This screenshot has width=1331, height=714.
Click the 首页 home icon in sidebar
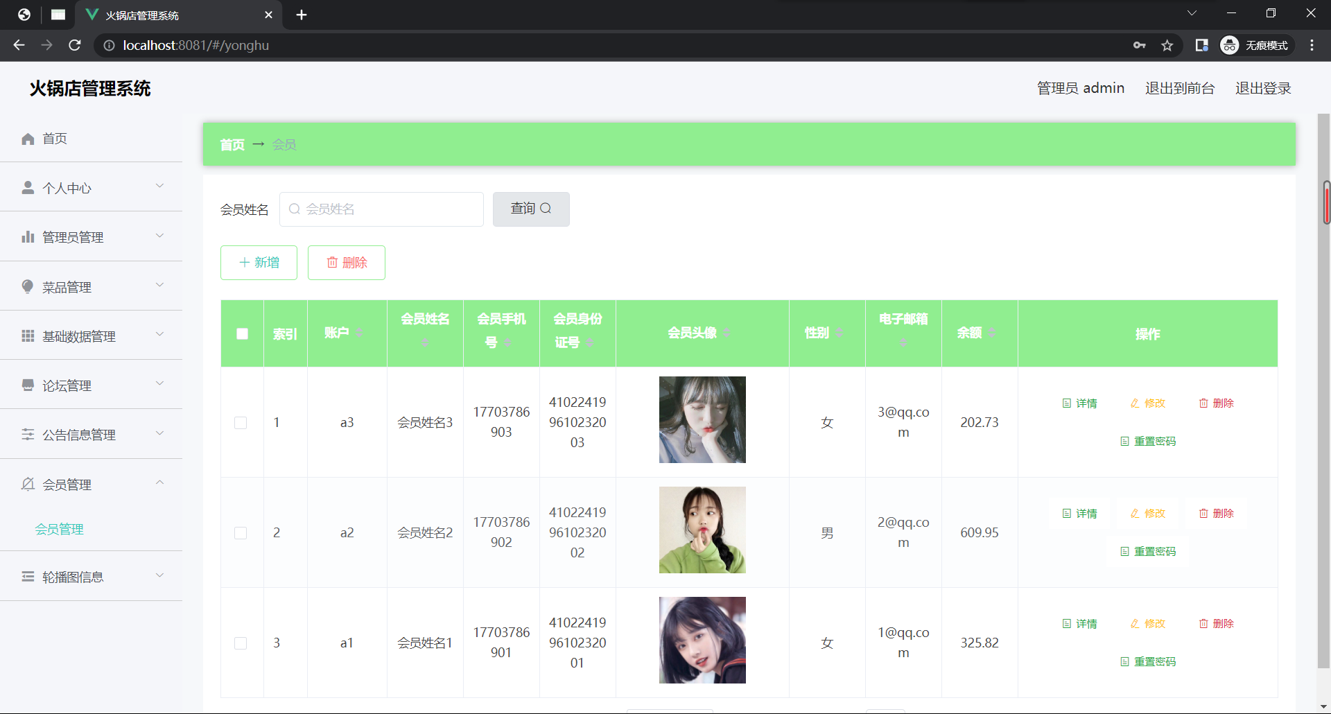point(27,138)
